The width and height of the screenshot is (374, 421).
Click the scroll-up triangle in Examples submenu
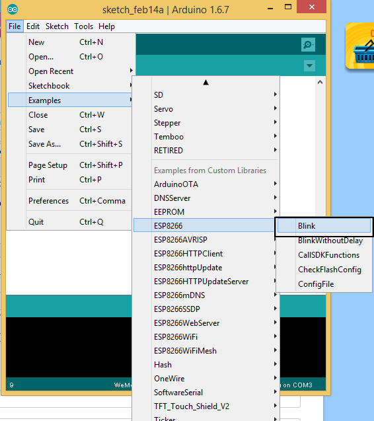pos(206,82)
